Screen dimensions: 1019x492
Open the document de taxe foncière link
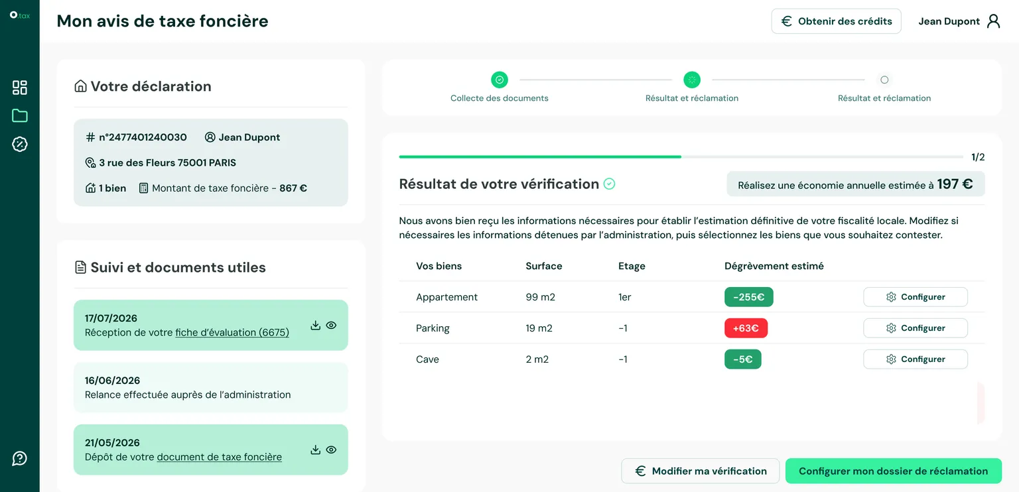[220, 457]
